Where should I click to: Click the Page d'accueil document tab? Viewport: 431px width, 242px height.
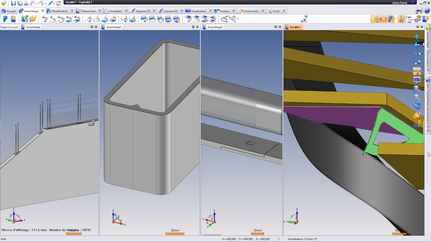pyautogui.click(x=9, y=27)
